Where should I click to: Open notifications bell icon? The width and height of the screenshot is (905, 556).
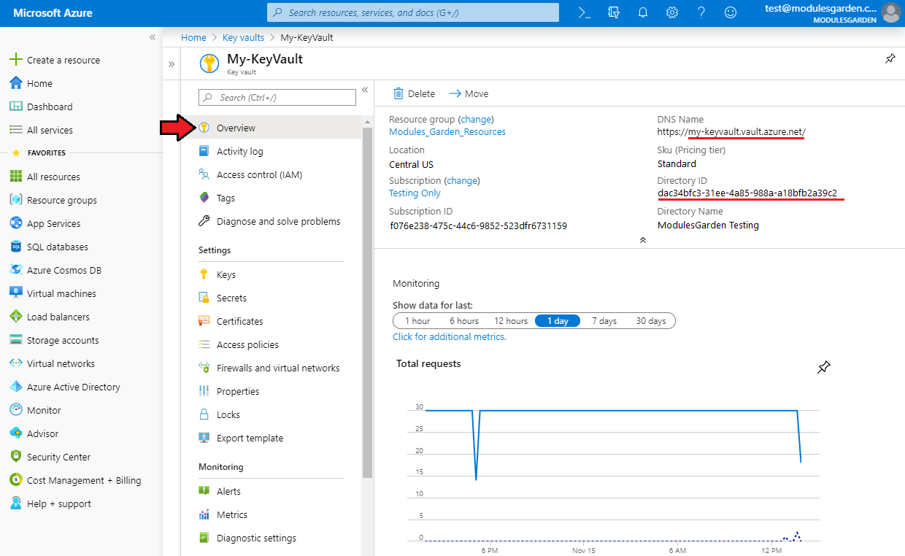coord(643,12)
